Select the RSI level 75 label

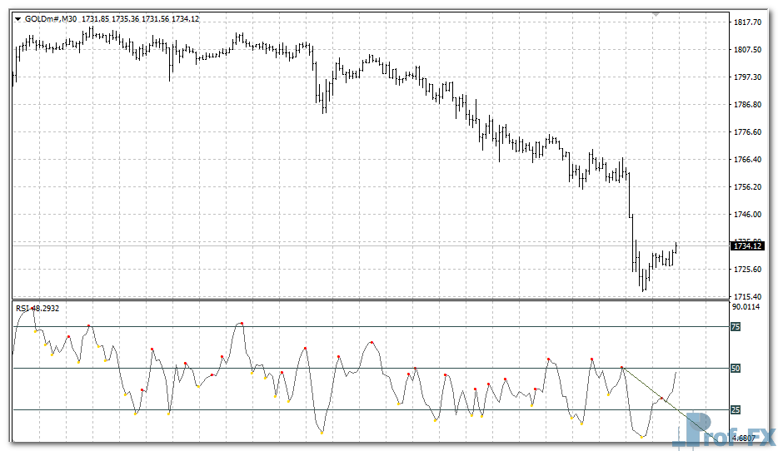tap(736, 327)
